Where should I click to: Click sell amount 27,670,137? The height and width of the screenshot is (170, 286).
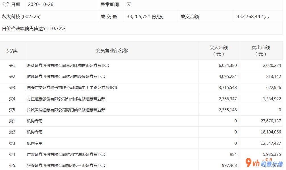(x=271, y=121)
